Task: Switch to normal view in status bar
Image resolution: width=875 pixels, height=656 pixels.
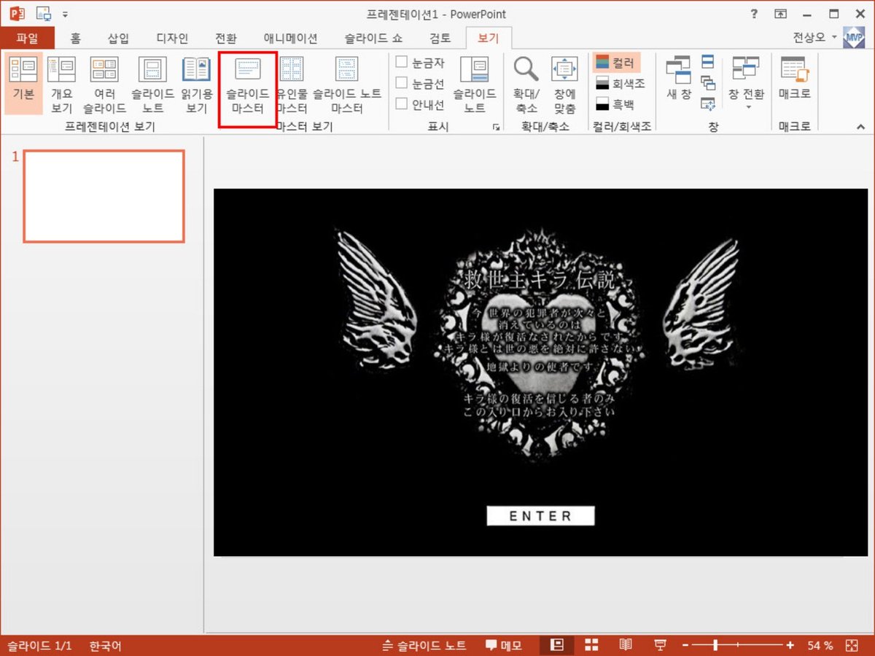Action: [x=557, y=645]
